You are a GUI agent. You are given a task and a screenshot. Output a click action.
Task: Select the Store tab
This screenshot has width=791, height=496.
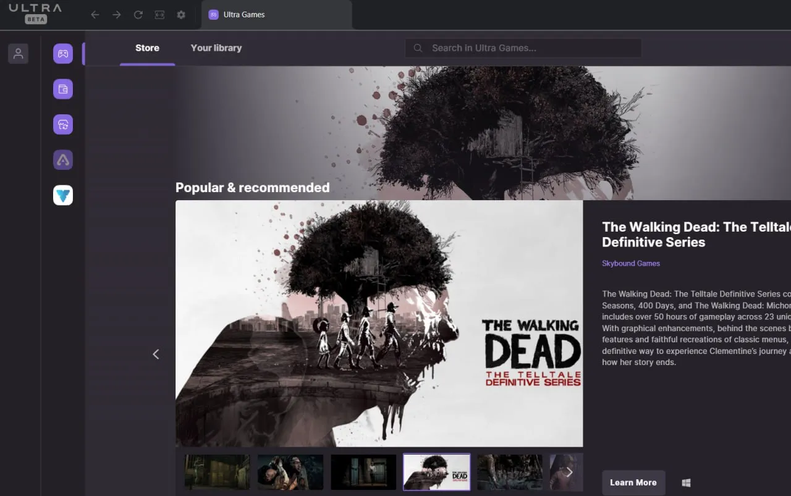click(147, 48)
